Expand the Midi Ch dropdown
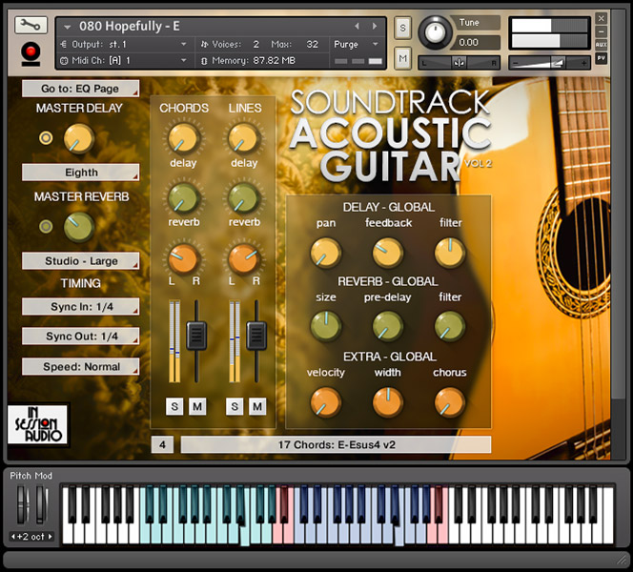Image resolution: width=633 pixels, height=572 pixels. point(184,60)
